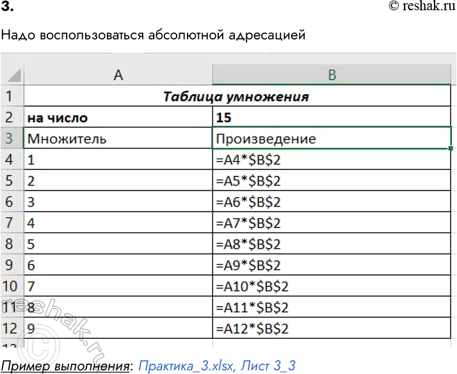This screenshot has width=457, height=374.
Task: Click cell with formula =A6*$B$2
Action: [332, 201]
